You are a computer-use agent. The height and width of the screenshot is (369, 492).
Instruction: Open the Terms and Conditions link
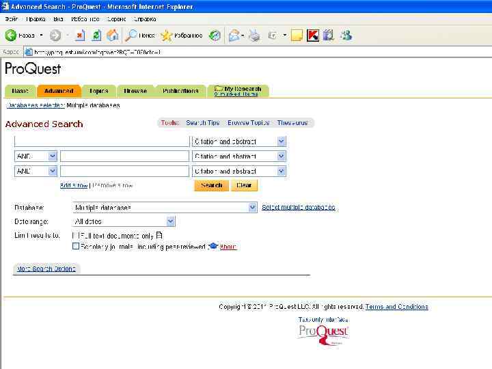point(396,307)
